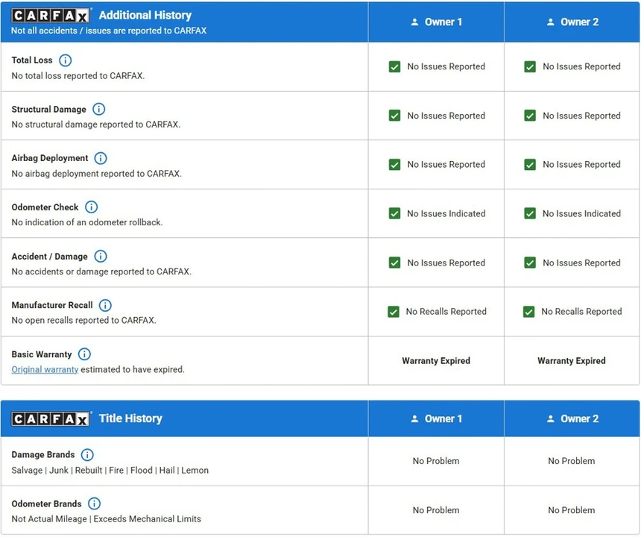Click Owner 2 person icon in Title History
641x537 pixels.
(551, 419)
